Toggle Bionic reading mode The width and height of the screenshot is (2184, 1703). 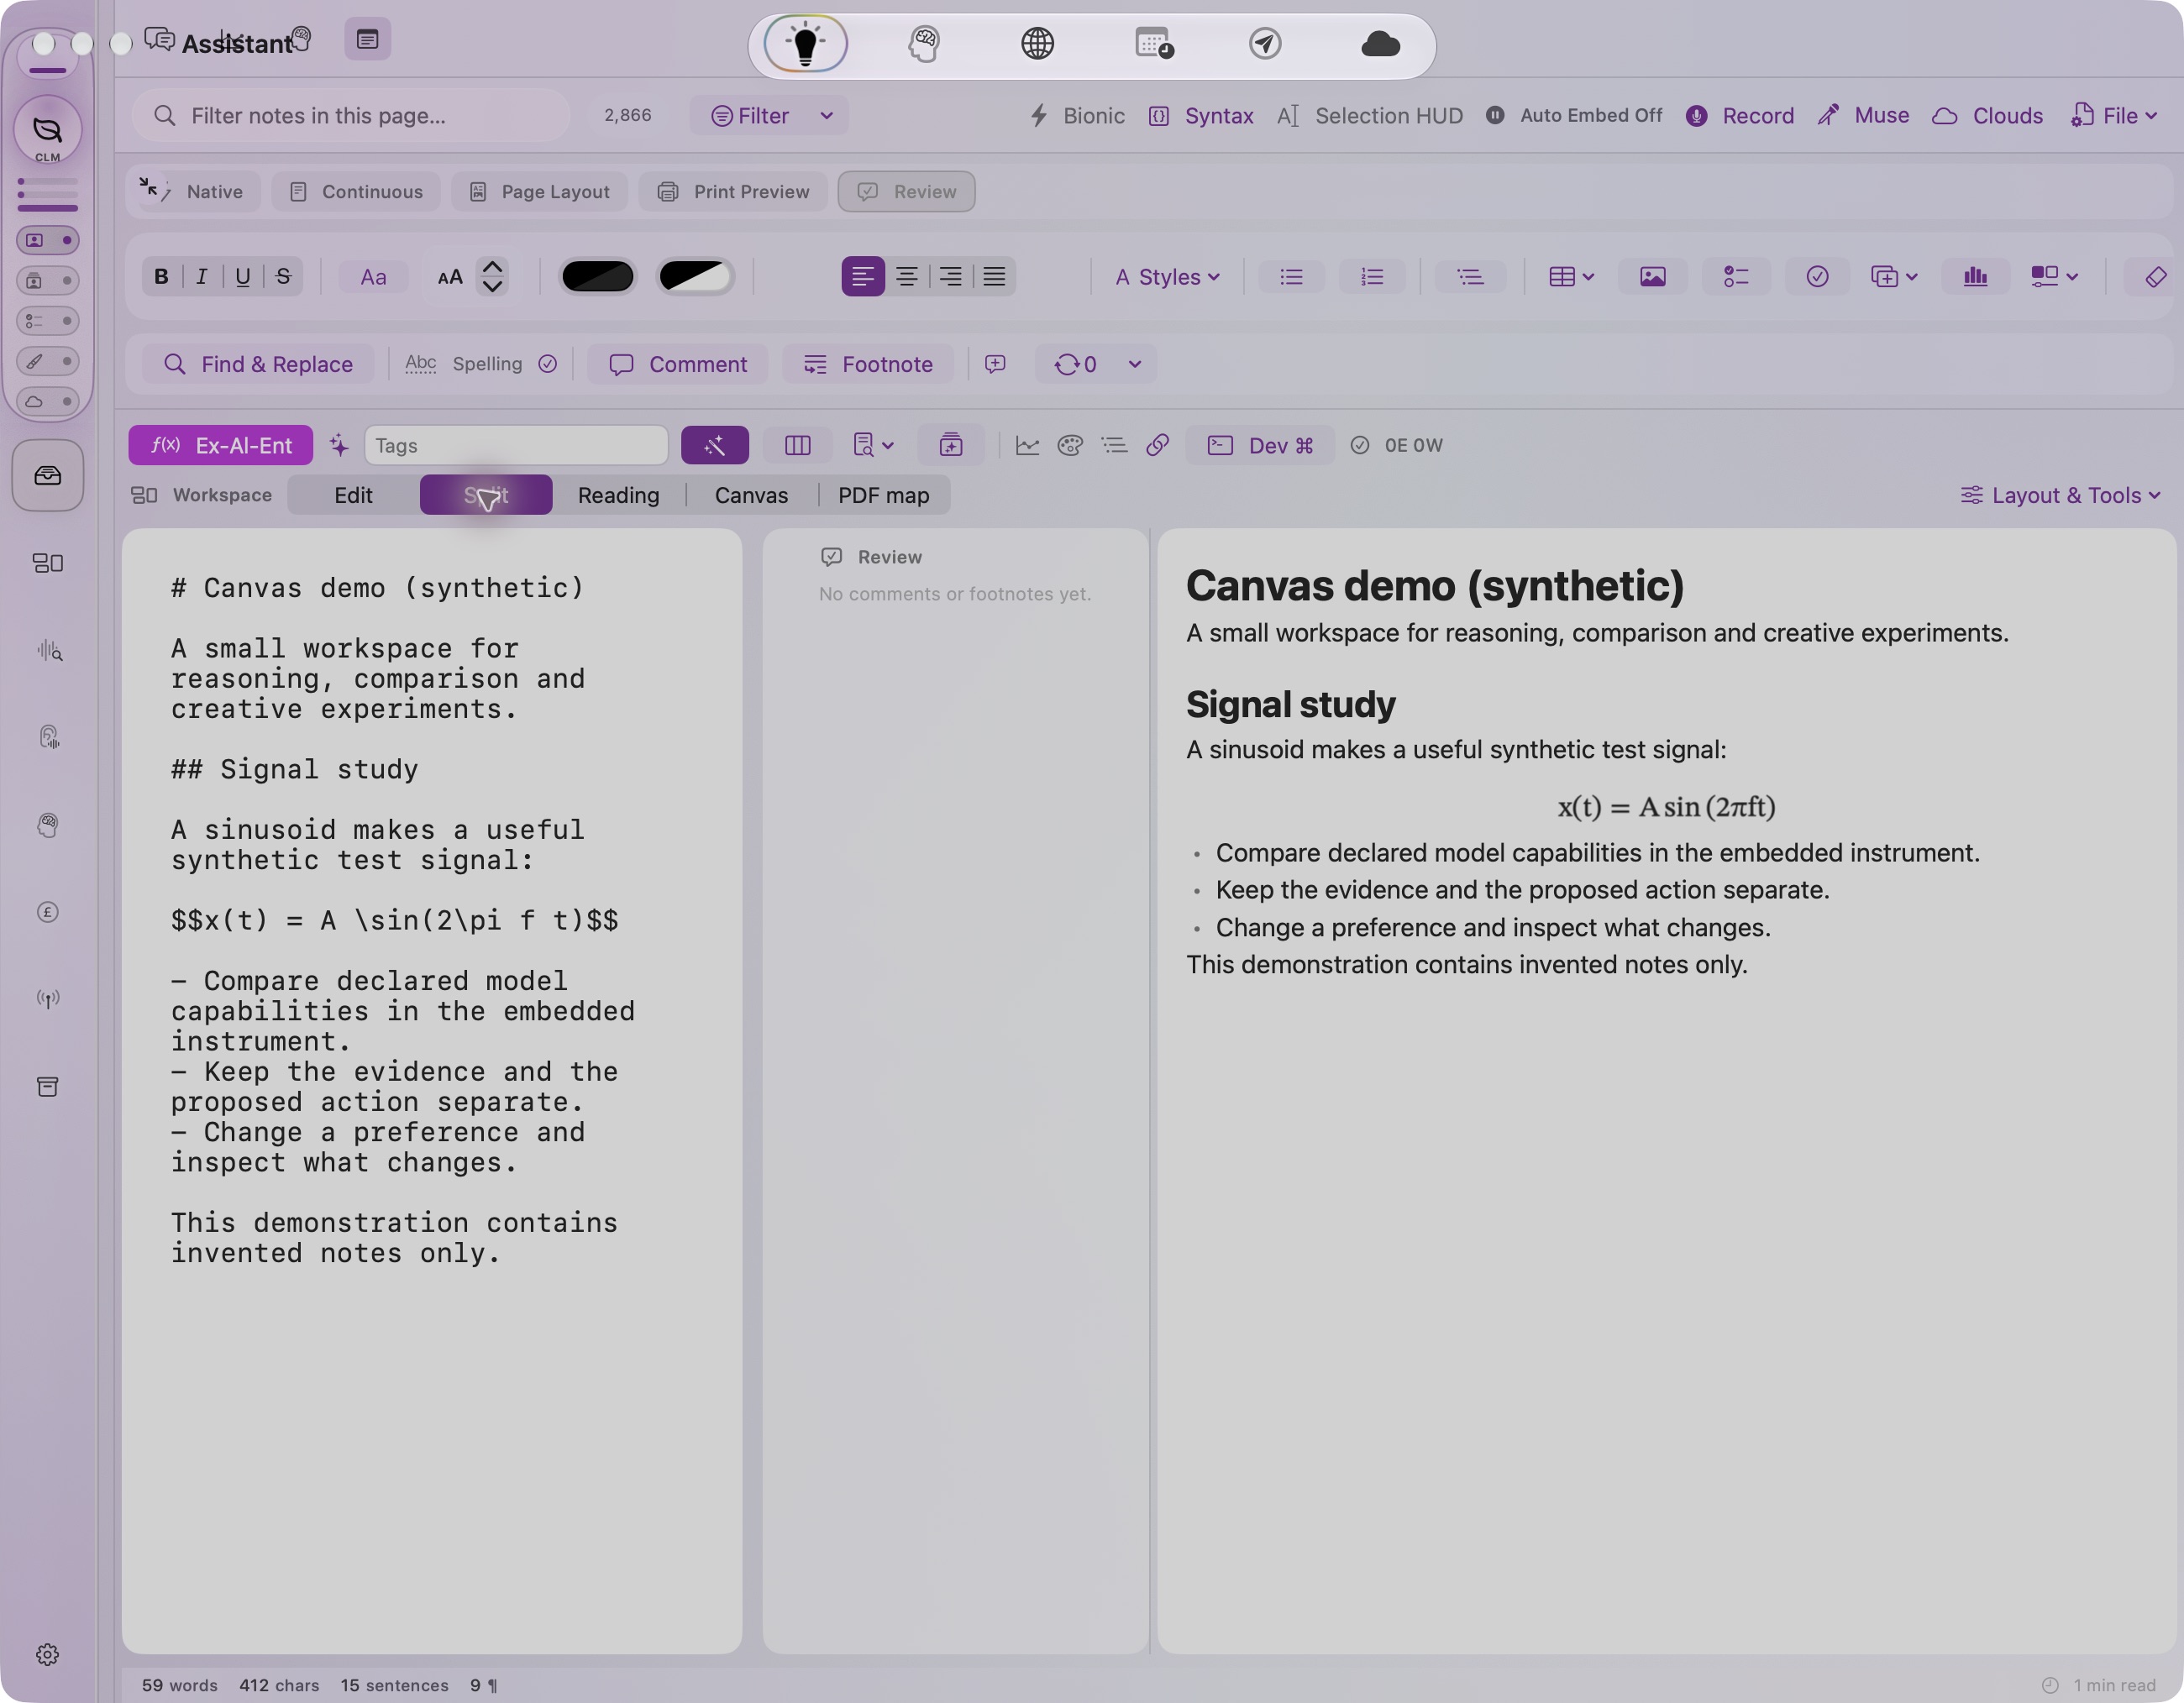(1076, 116)
